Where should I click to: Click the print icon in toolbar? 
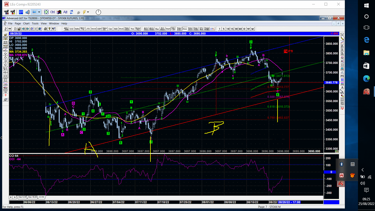45,29
